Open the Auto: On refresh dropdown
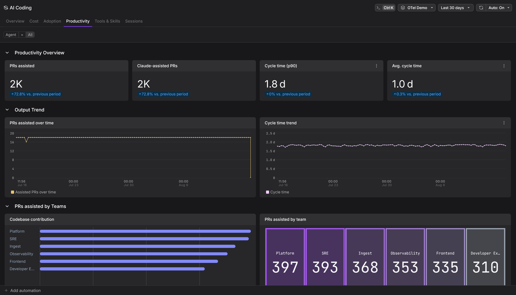516x295 pixels. (x=499, y=8)
